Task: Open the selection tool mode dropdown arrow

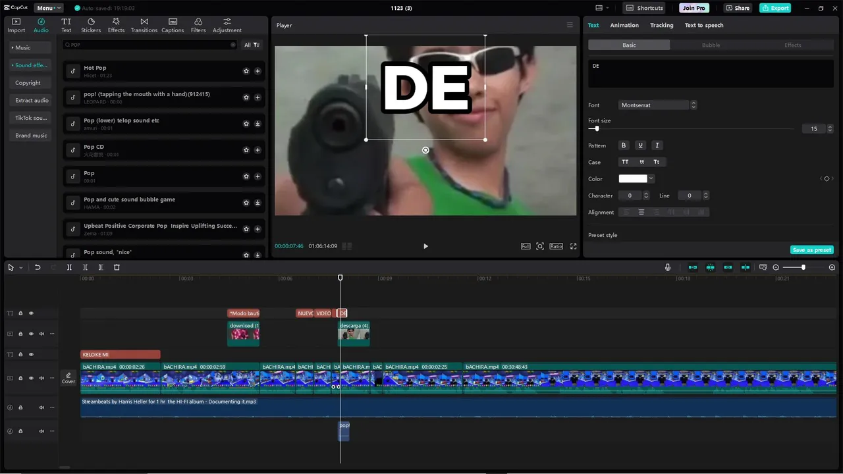Action: point(20,267)
